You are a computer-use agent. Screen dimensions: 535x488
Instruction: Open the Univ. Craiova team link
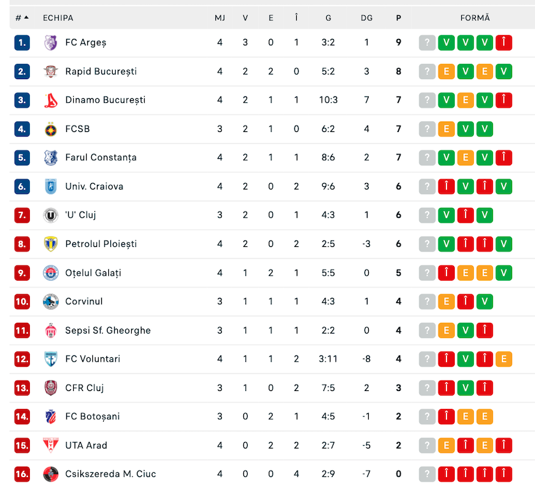(x=94, y=186)
